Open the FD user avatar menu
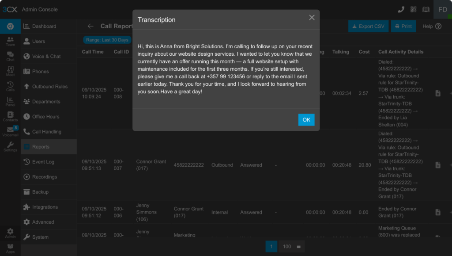Viewport: 452px width, 256px height. pos(442,9)
